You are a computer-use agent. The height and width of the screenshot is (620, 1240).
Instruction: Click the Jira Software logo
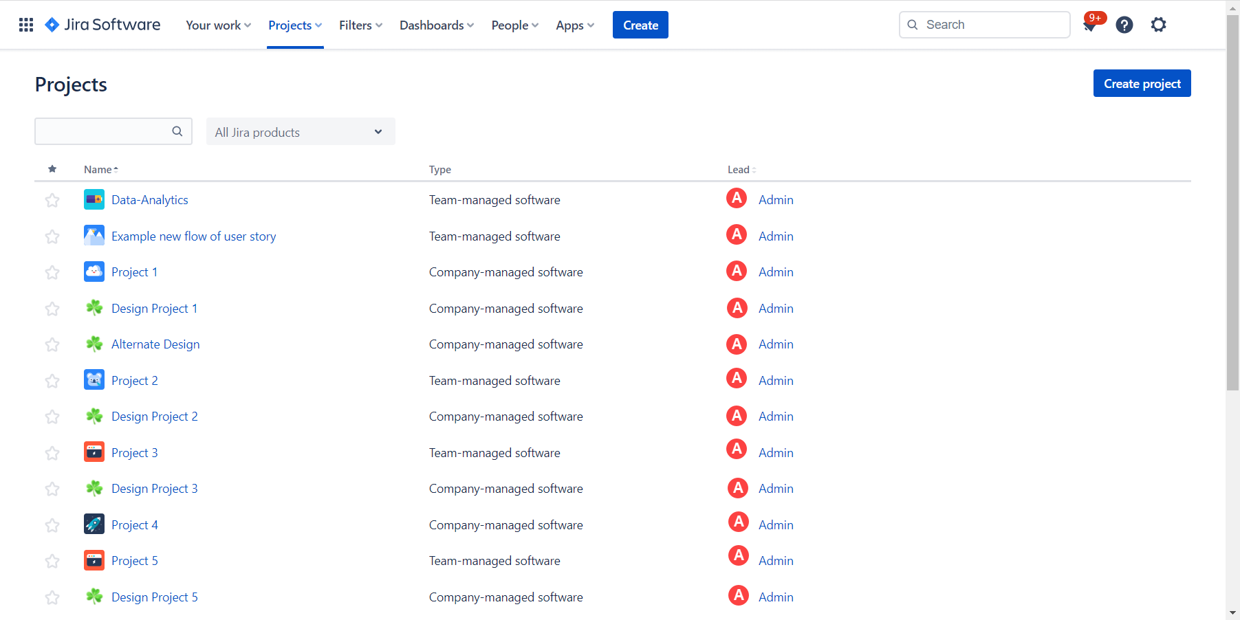coord(102,24)
